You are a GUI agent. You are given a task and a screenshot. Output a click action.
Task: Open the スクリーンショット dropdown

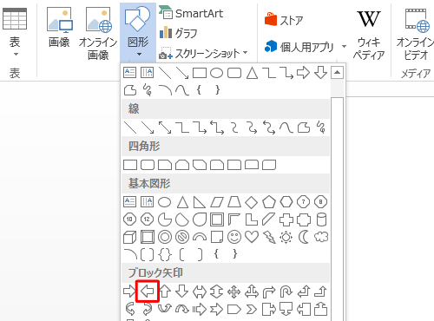click(x=203, y=53)
